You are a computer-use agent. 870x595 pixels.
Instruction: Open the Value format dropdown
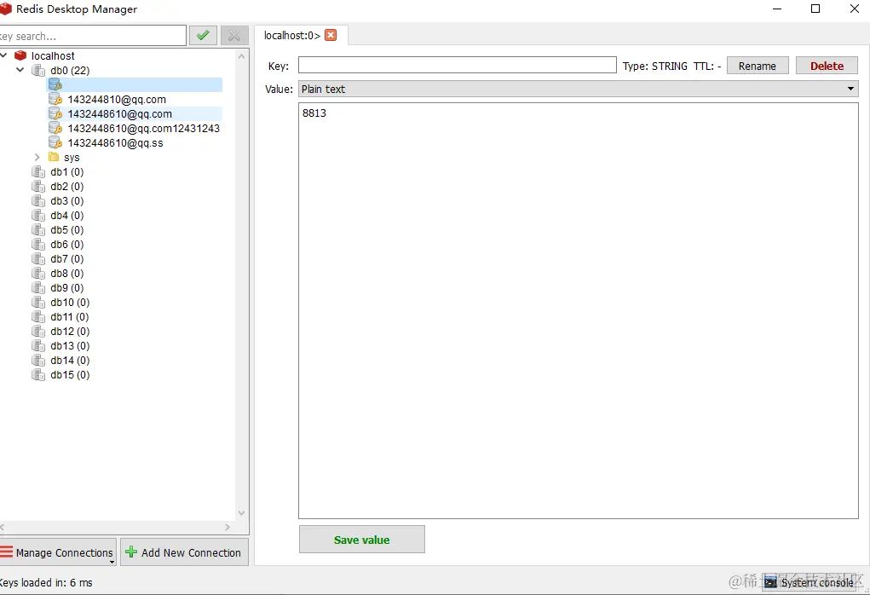click(850, 89)
